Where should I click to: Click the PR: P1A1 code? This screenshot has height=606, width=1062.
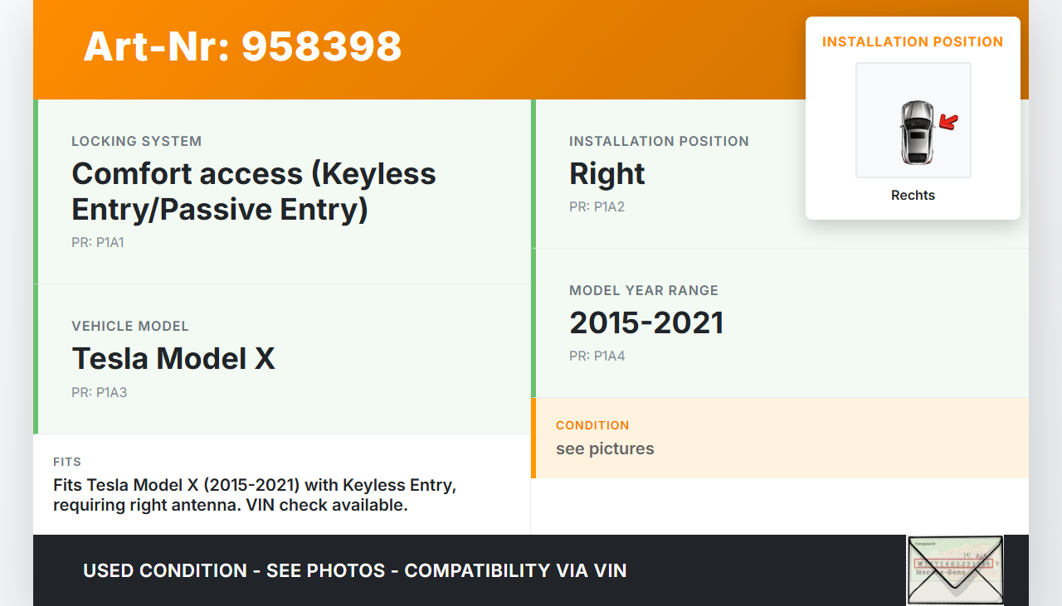pos(98,243)
